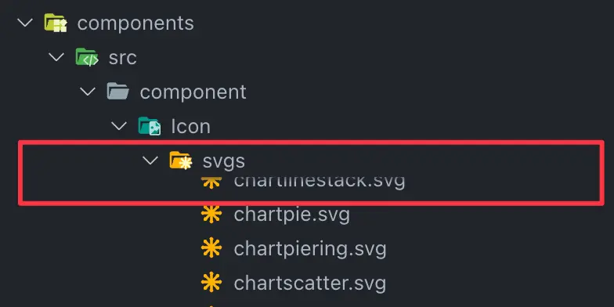Select the Icon folder label

point(191,127)
